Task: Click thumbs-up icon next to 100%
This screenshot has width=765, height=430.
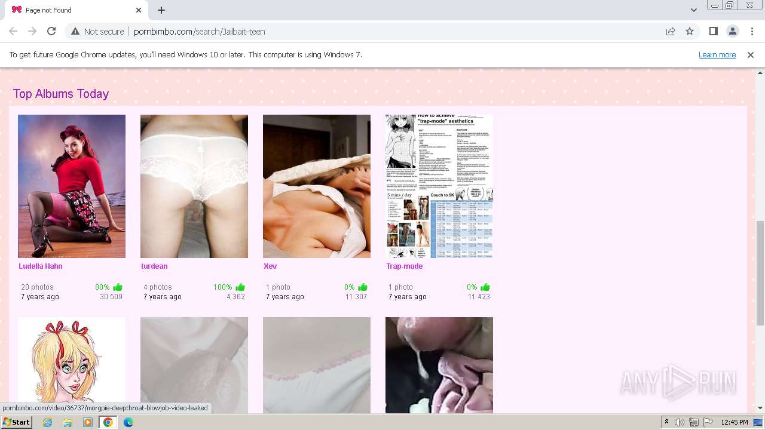Action: tap(240, 287)
